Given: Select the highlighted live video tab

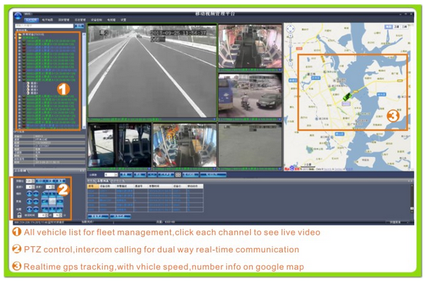Looking at the screenshot, I should tap(31, 21).
